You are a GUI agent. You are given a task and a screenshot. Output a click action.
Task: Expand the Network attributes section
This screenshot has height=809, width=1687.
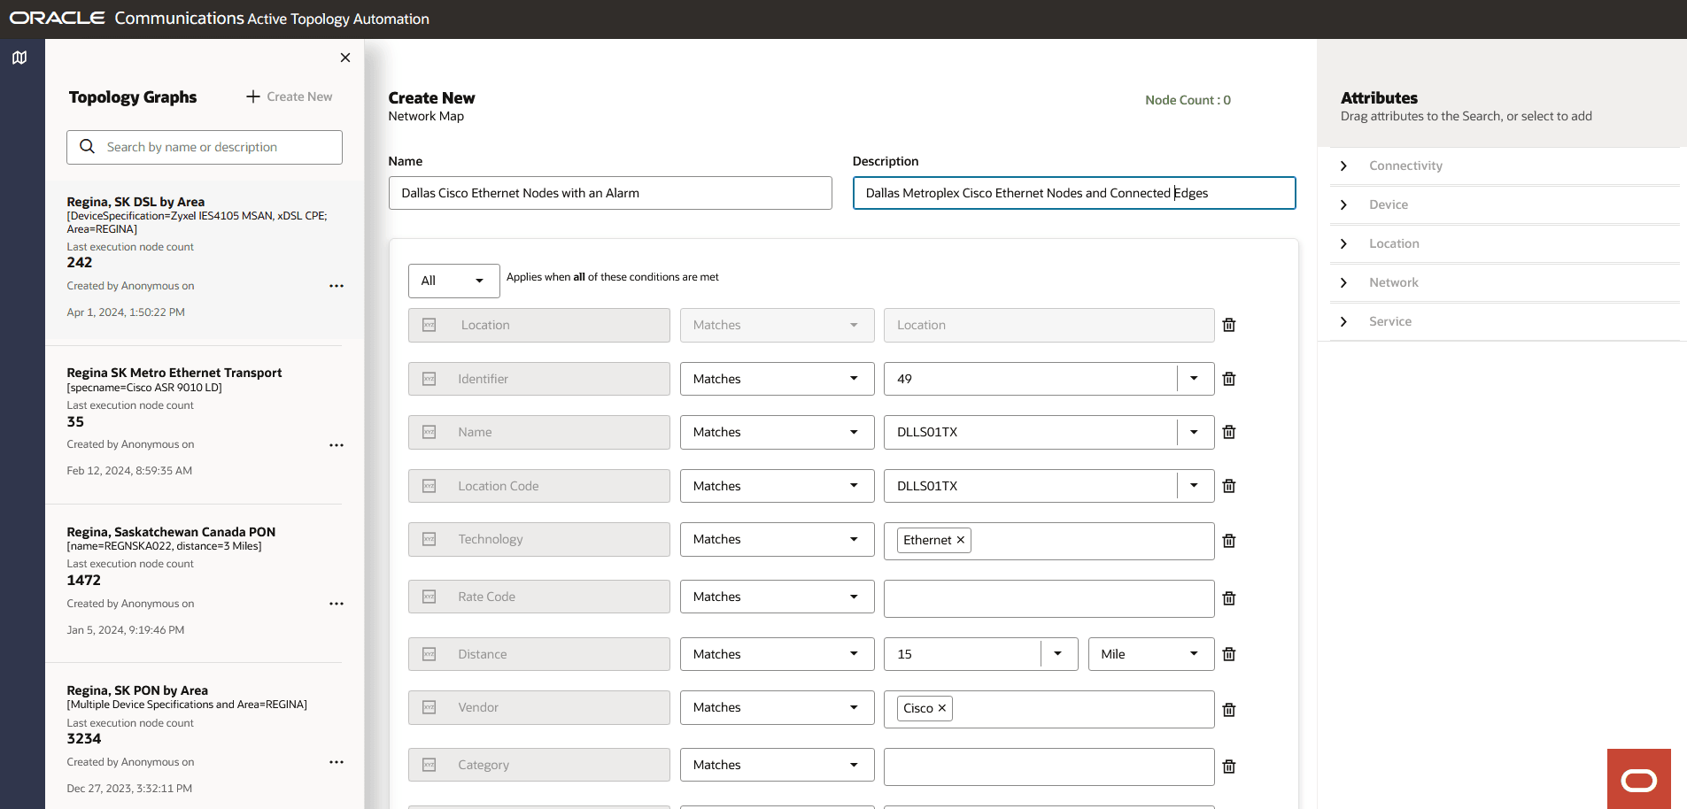pos(1343,282)
